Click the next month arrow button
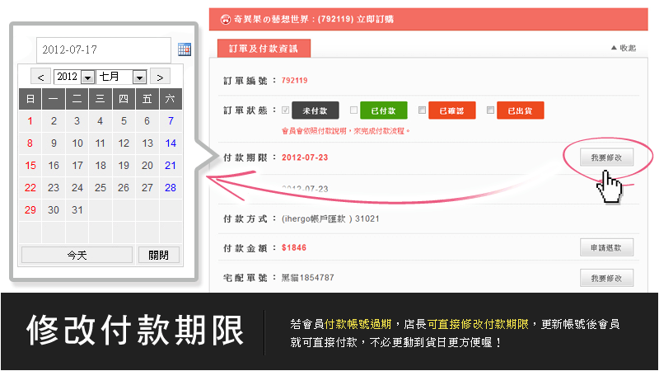 click(x=161, y=77)
